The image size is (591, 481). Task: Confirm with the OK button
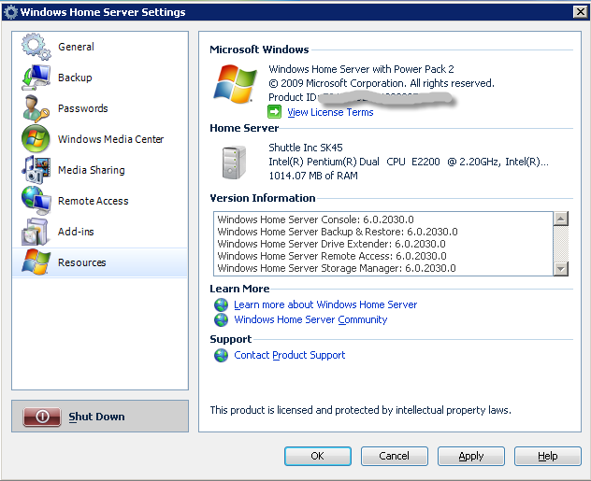point(317,456)
